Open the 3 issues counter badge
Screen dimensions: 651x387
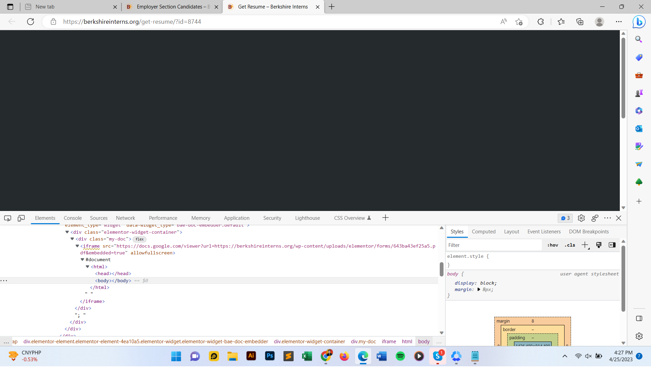point(565,218)
